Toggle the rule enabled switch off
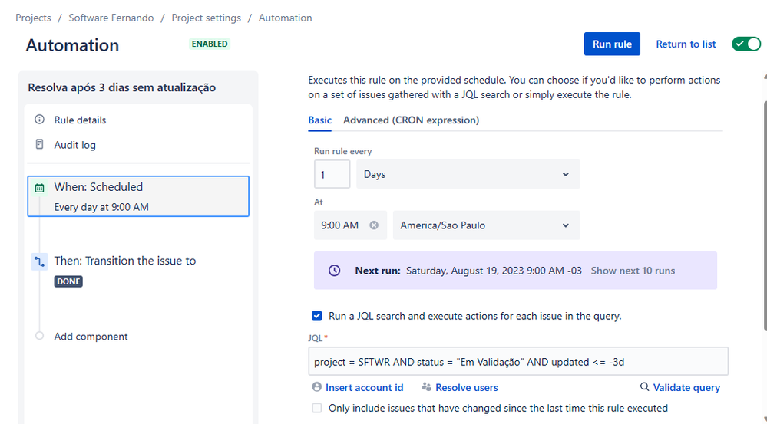The width and height of the screenshot is (767, 424). (746, 44)
